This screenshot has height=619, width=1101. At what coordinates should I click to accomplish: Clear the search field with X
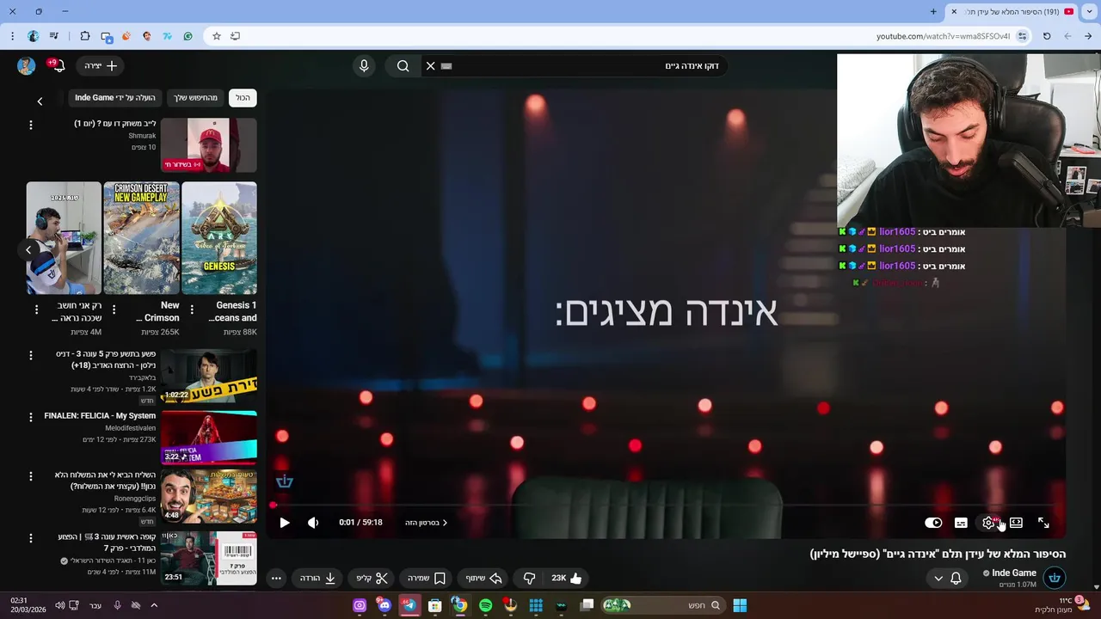coord(431,66)
